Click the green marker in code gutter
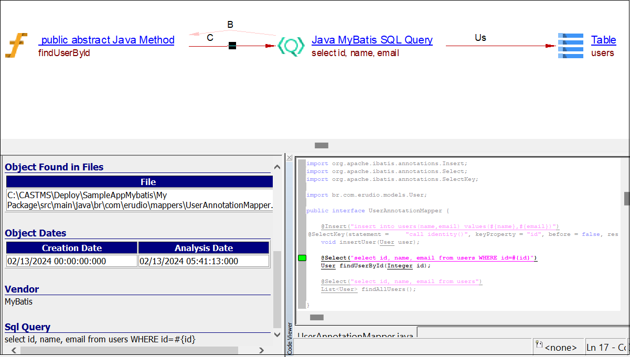Screen dimensions: 630x357 pos(302,258)
